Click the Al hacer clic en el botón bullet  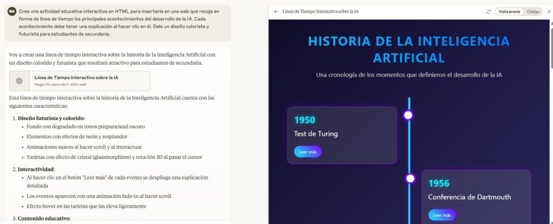point(117,181)
